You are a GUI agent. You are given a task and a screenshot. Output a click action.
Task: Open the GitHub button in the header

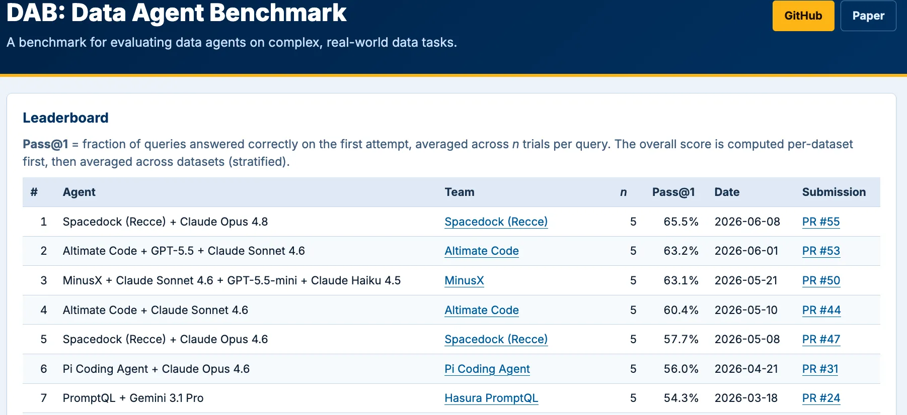[x=803, y=16]
